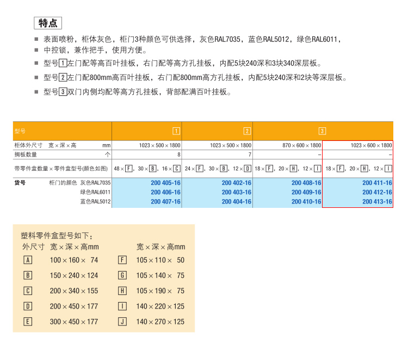Click the 型号3 line about 背部配满百叶挂板
Image resolution: width=408 pixels, height=339 pixels.
tap(137, 92)
